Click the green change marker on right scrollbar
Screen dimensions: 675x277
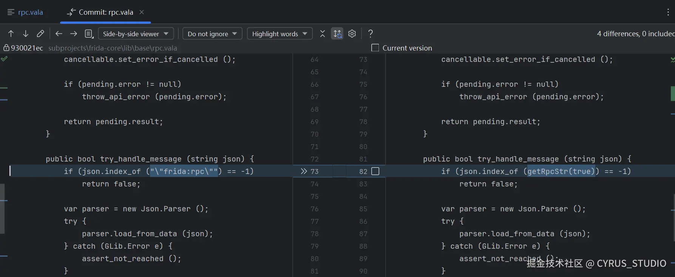[x=673, y=94]
